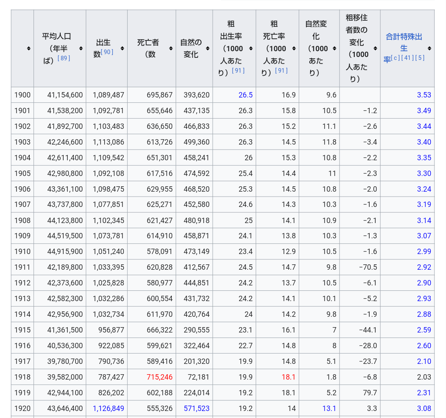Viewport: 446px width, 418px height.
Task: Select year cell 1911
Action: point(22,267)
